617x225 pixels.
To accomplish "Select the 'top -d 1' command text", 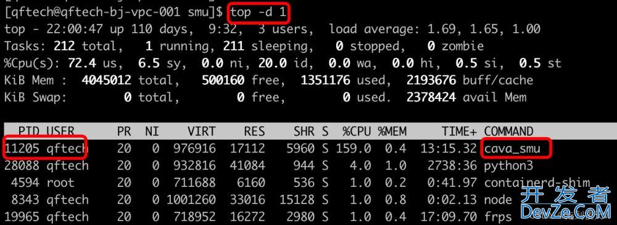I will 258,12.
